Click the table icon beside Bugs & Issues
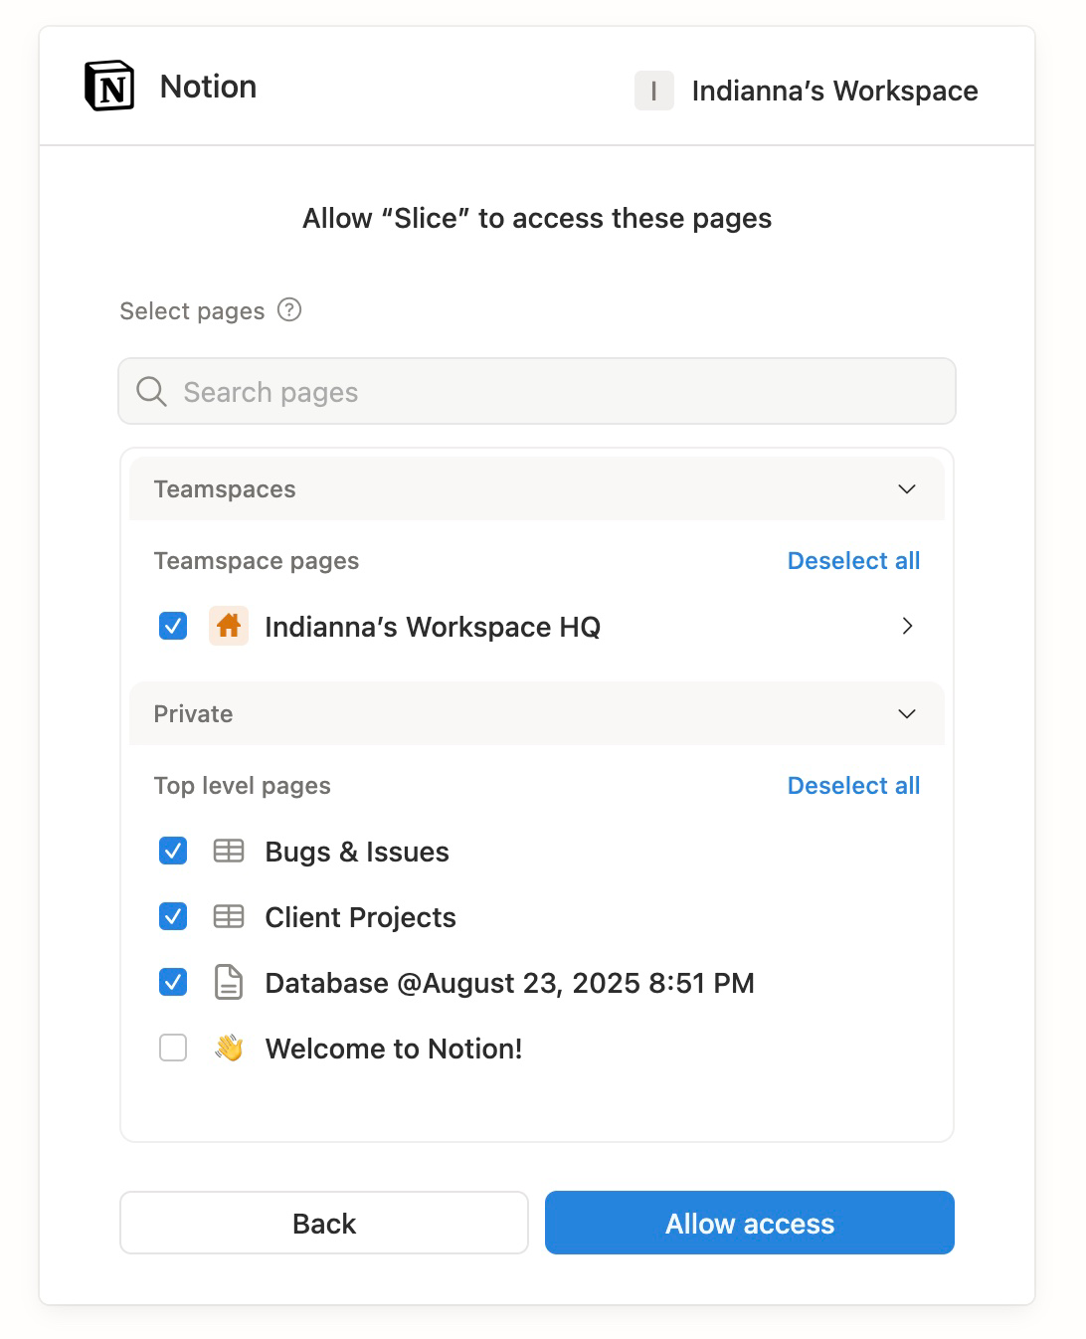1086x1339 pixels. pos(229,851)
